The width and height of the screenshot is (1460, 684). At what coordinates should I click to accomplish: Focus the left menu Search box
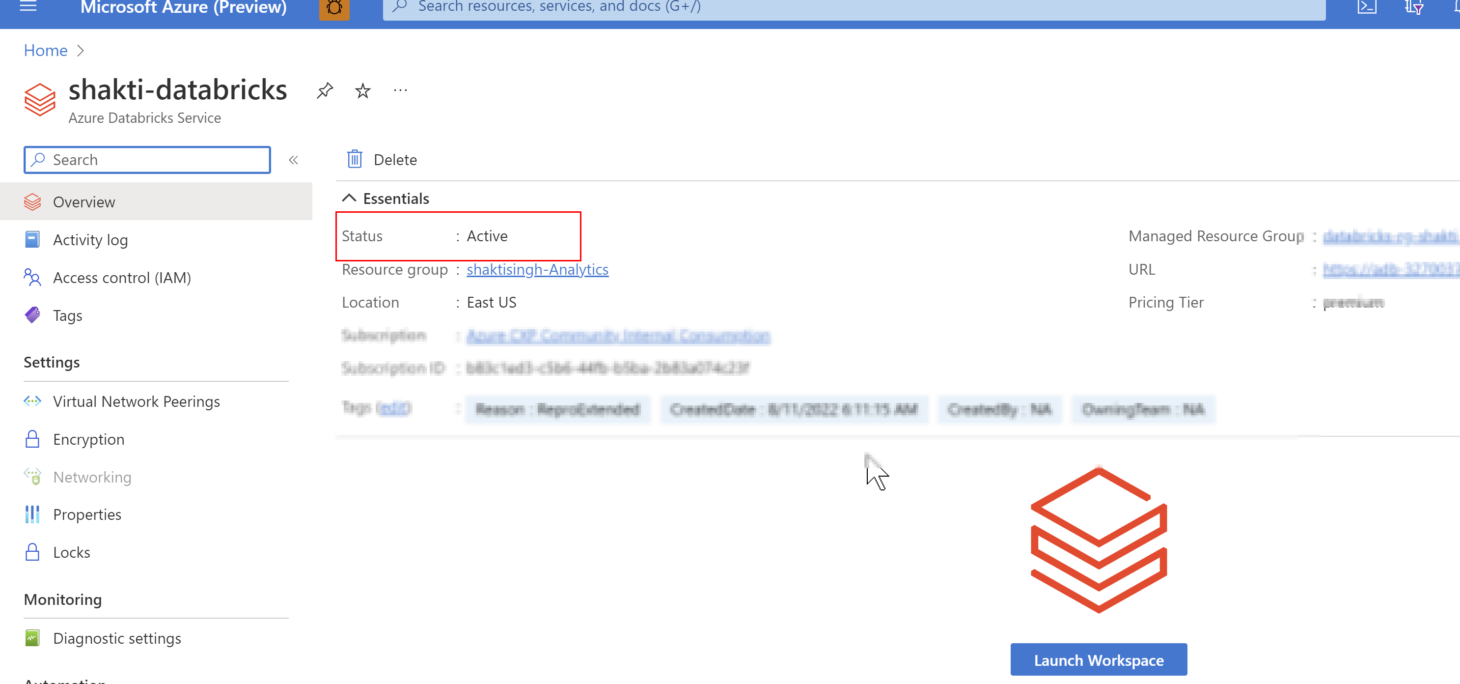(147, 160)
